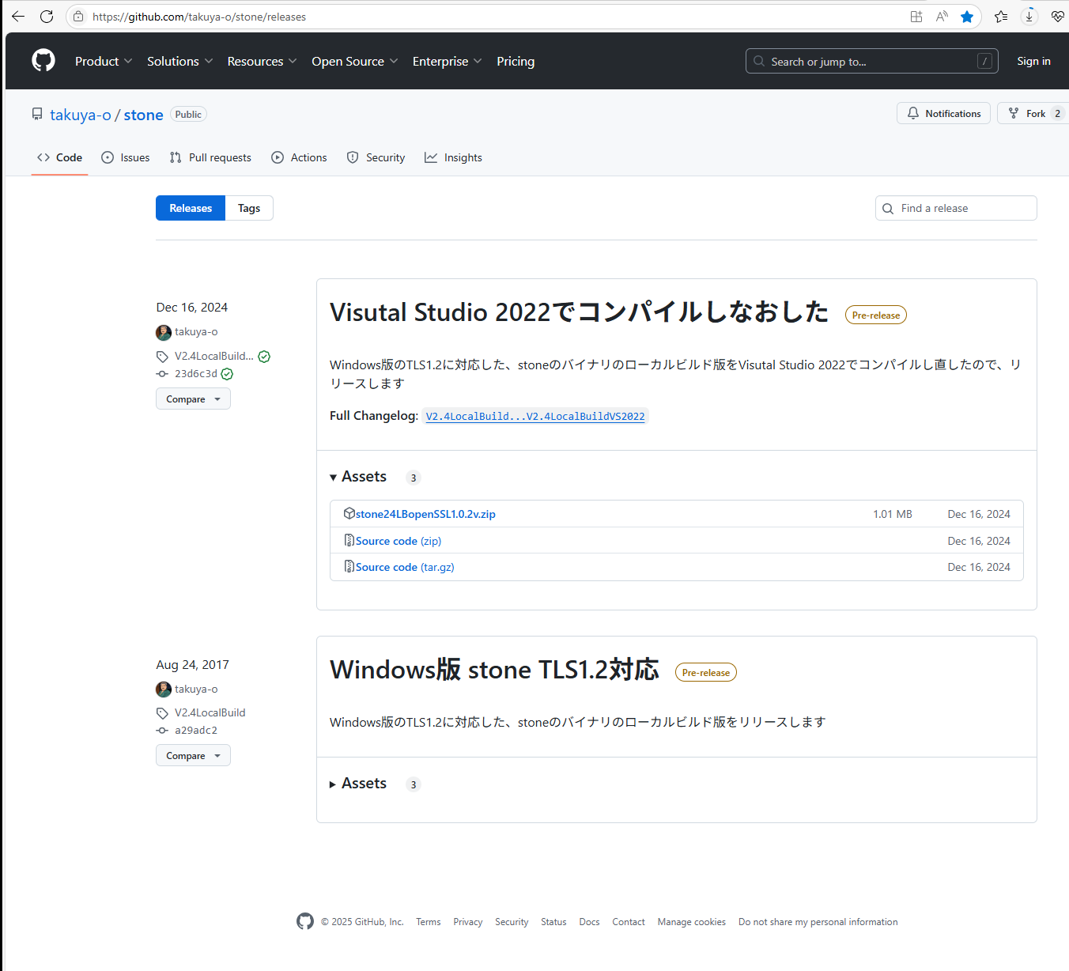Click the browser address bar URL

pyautogui.click(x=199, y=17)
